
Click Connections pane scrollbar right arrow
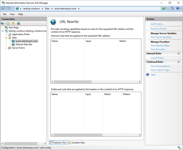(x=45, y=143)
